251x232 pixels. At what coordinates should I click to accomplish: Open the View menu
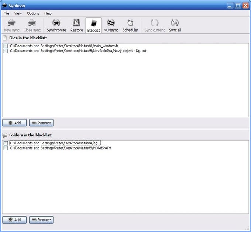(x=18, y=13)
